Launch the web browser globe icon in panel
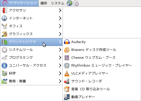The image size is (141, 101). coord(69,3)
